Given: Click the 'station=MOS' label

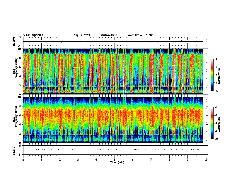Looking at the screenshot, I should click(109, 35).
